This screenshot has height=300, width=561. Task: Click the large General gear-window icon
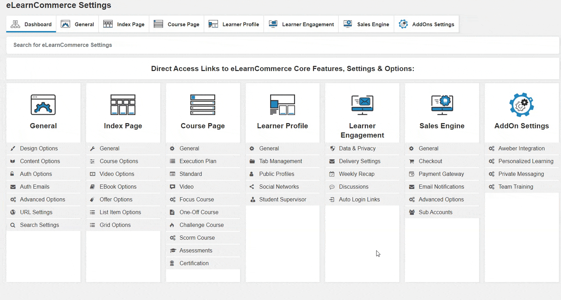tap(43, 105)
